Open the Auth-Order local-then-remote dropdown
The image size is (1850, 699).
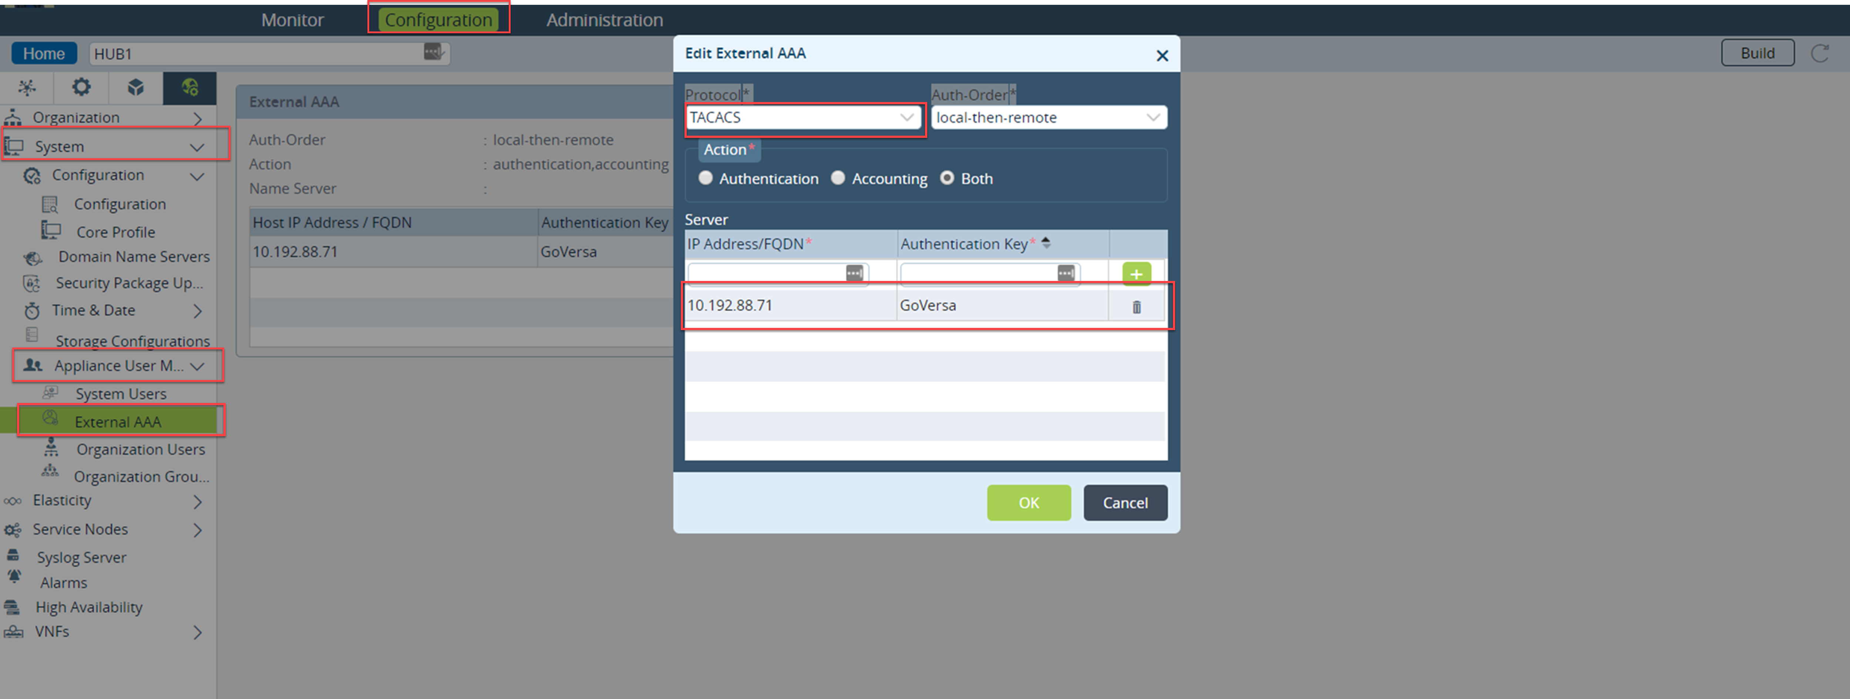(1048, 117)
